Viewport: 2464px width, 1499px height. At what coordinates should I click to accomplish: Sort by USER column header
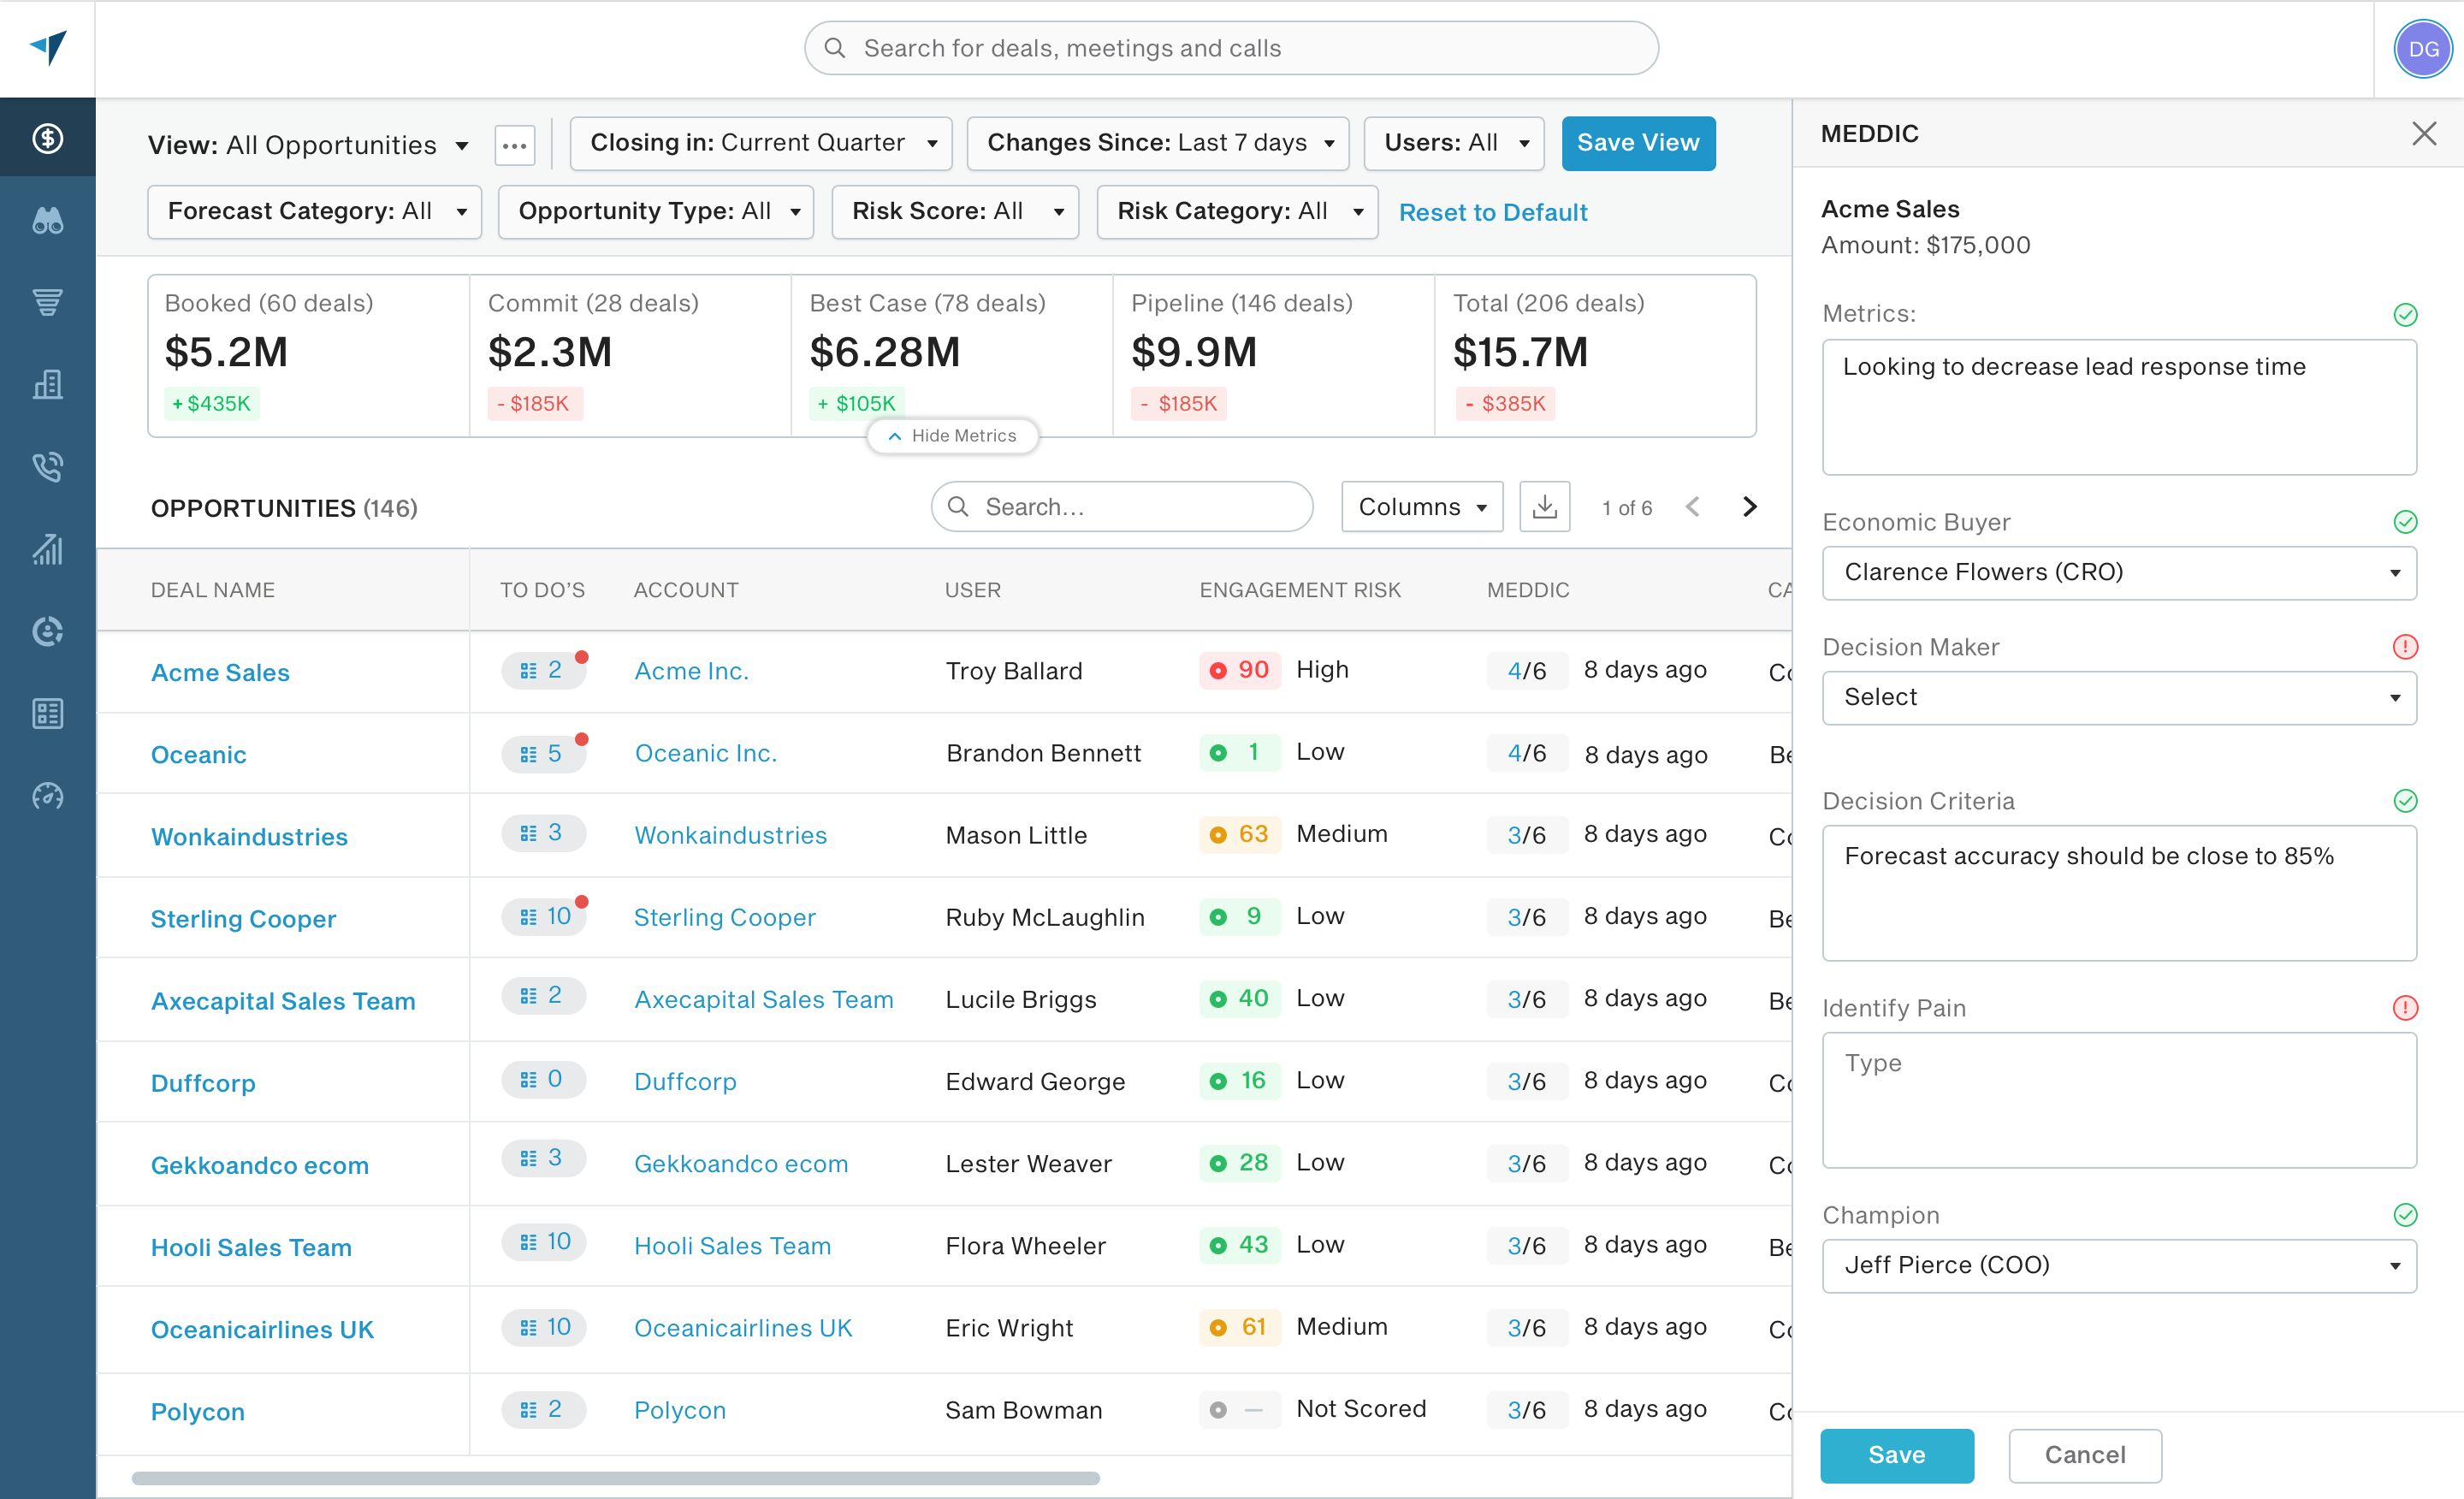pyautogui.click(x=972, y=590)
